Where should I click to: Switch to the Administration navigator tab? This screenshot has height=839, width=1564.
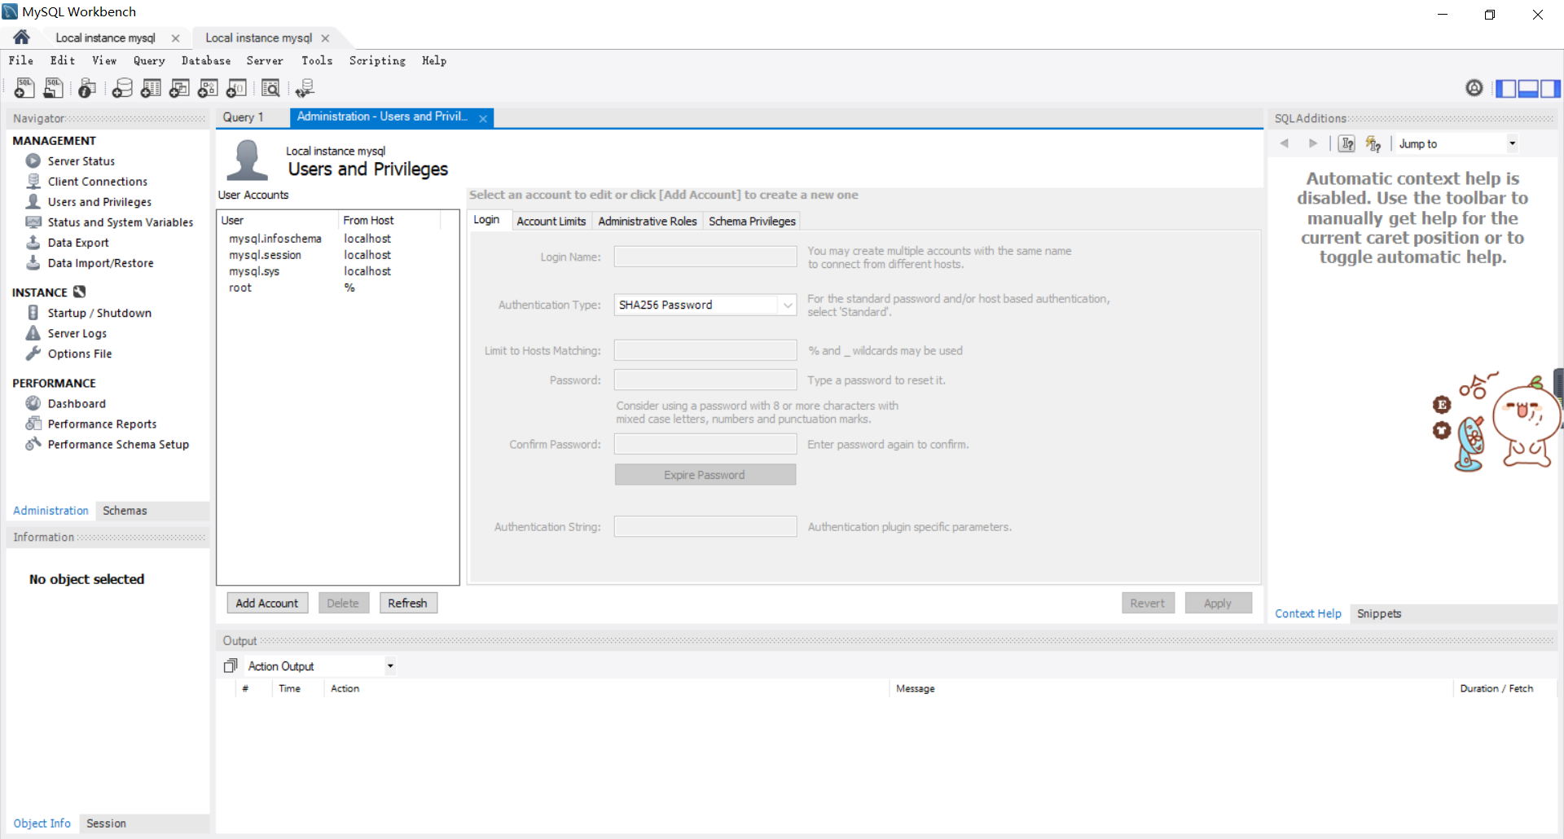pos(51,511)
